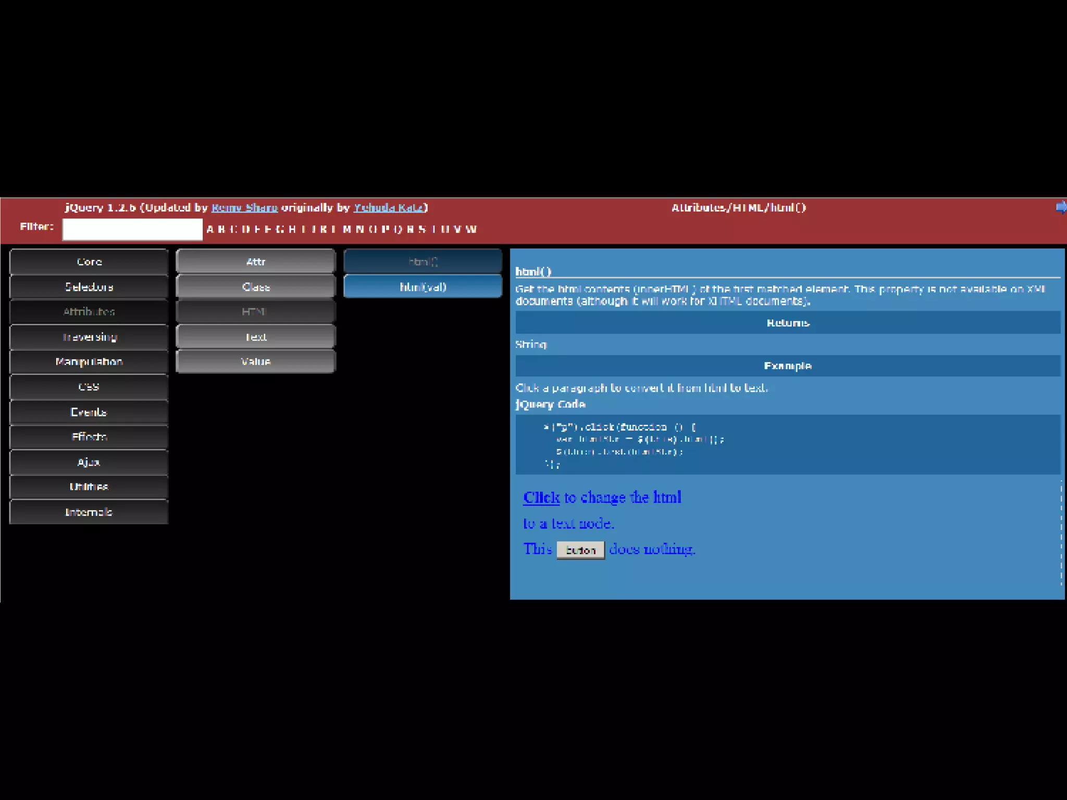Open the Attr subcategory
Screen dimensions: 1067x800
coord(256,262)
